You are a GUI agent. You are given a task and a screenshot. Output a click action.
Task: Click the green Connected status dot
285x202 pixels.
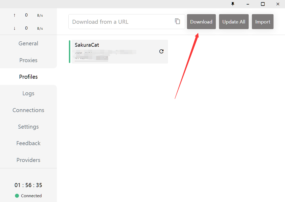point(17,196)
